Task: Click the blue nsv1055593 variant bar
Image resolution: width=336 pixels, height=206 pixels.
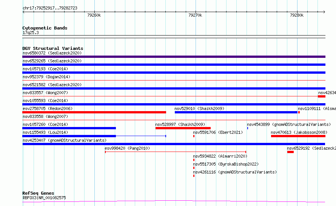Action: click(174, 104)
